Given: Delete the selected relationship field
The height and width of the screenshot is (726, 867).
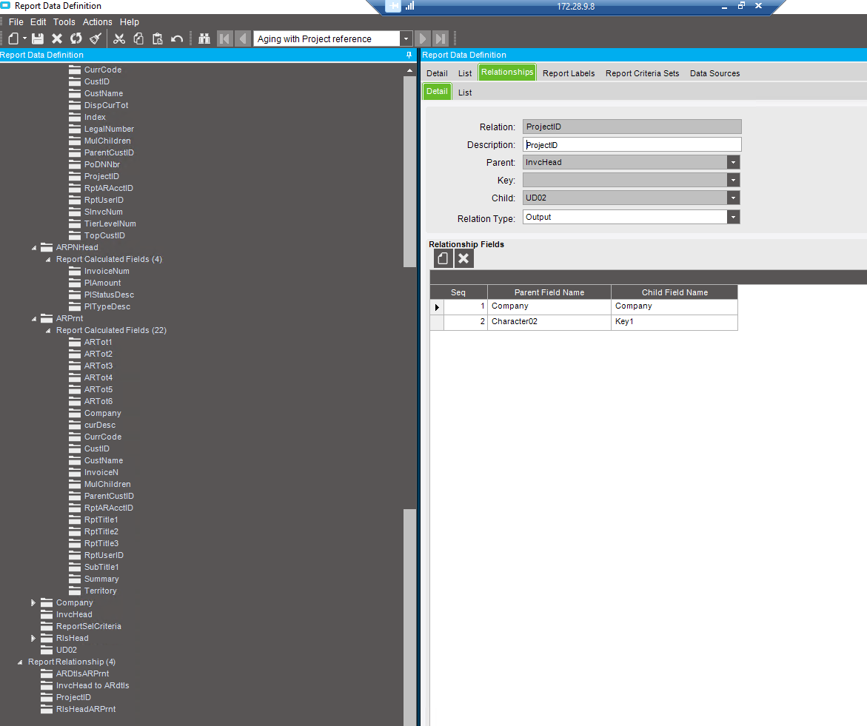Looking at the screenshot, I should click(x=464, y=258).
